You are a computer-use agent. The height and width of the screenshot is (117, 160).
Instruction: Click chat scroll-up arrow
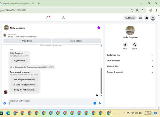click(101, 46)
